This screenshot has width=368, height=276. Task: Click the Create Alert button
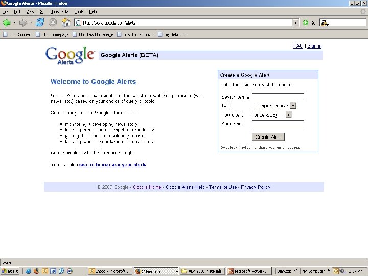click(x=268, y=137)
